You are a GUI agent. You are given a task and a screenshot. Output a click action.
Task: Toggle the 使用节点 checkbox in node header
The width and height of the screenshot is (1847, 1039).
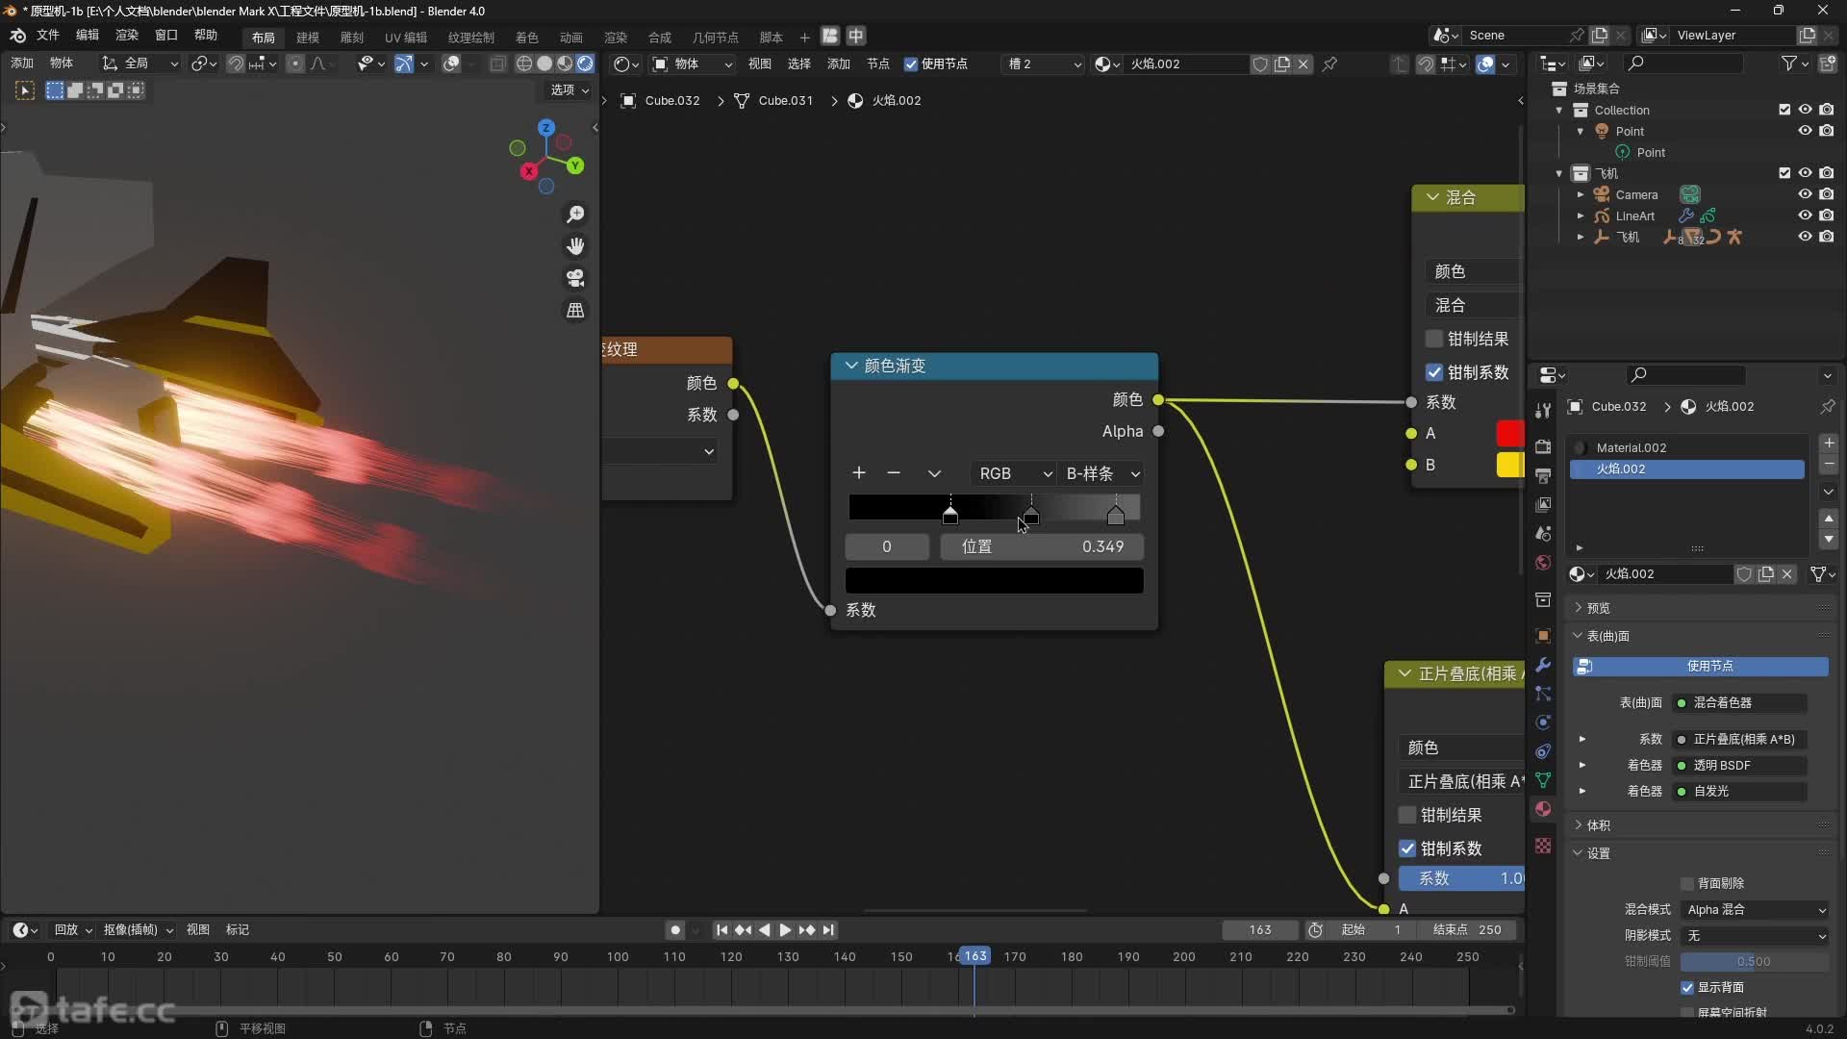click(x=911, y=63)
